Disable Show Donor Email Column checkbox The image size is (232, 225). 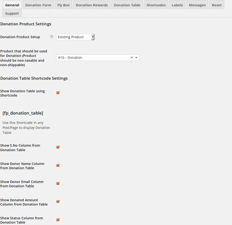point(58,183)
